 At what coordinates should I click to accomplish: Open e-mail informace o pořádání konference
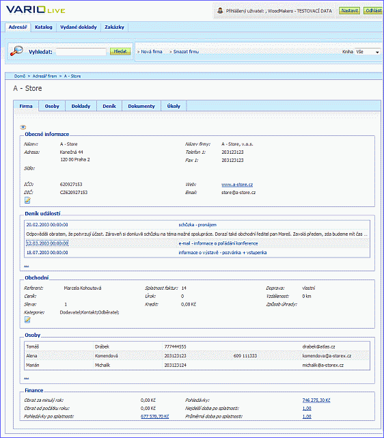(x=219, y=243)
